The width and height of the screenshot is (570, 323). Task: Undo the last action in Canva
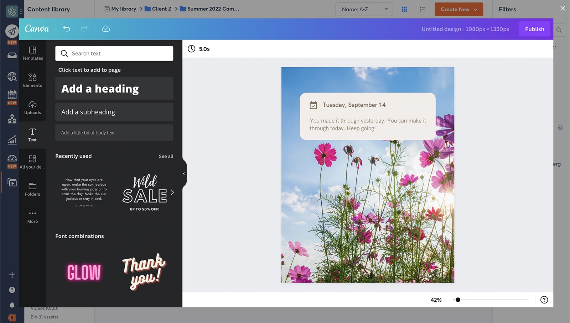(x=67, y=29)
